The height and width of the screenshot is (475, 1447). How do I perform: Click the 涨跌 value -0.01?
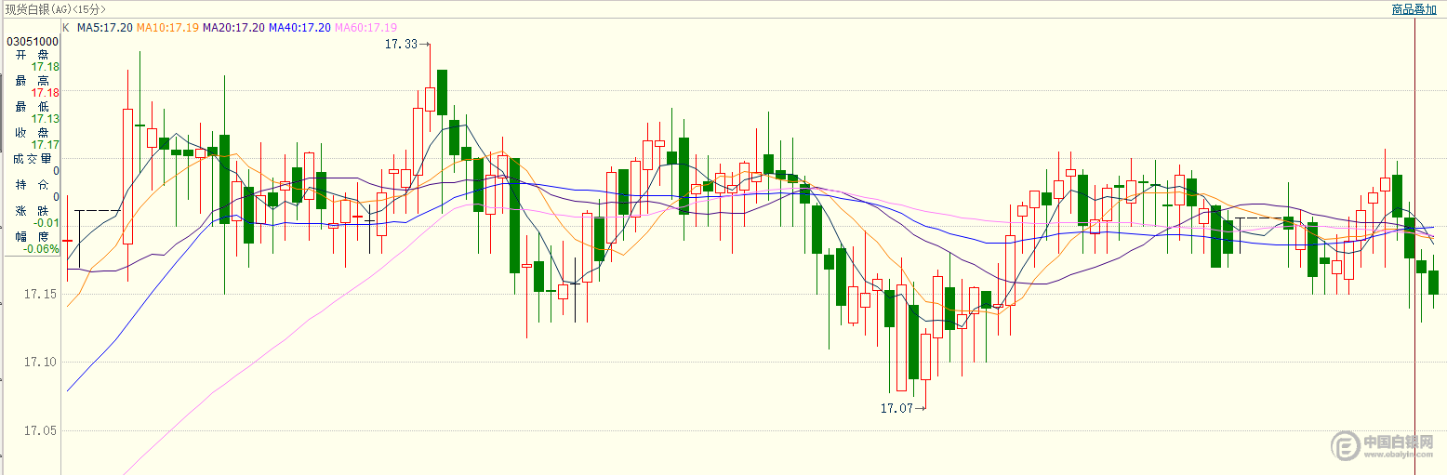click(x=45, y=223)
